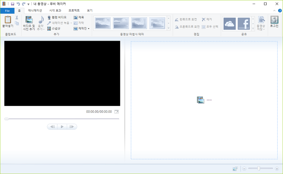Take a Snapshot (스냅샷)
Screen dimensions: 283x174
pos(54,29)
